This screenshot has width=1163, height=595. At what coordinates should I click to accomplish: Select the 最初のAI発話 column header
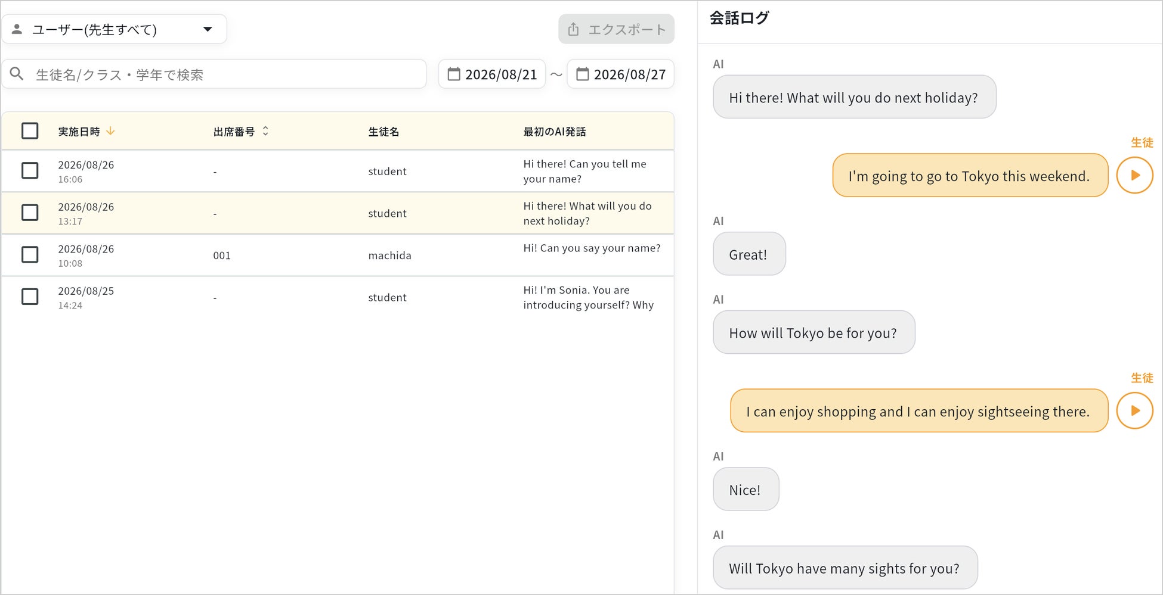555,132
